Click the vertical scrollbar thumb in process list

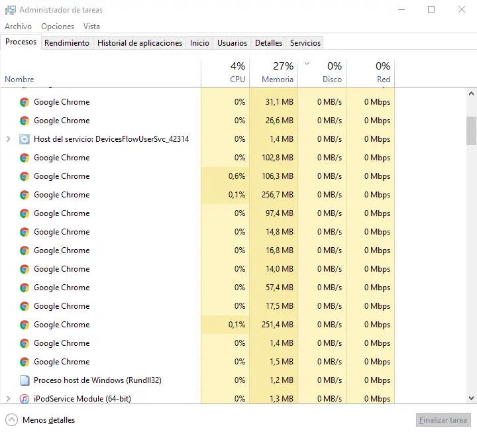click(x=471, y=131)
